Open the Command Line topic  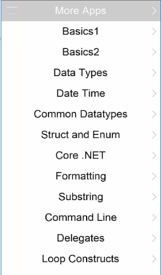pyautogui.click(x=81, y=218)
